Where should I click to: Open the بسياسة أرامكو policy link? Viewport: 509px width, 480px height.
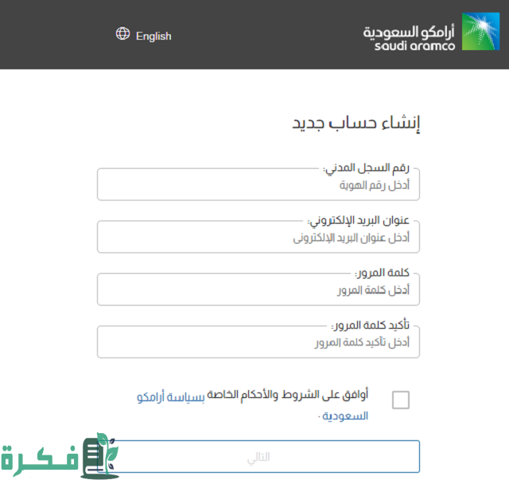coord(171,396)
